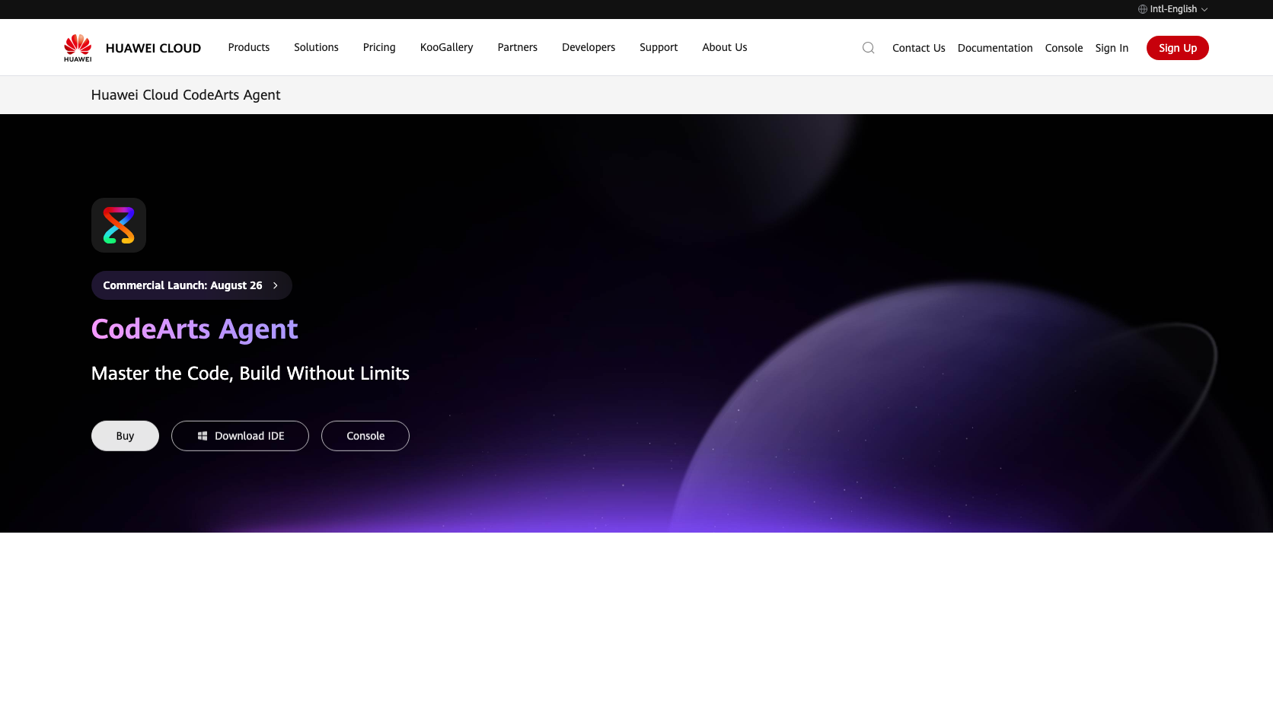Click the Contact Us link
The image size is (1273, 716).
coord(919,48)
